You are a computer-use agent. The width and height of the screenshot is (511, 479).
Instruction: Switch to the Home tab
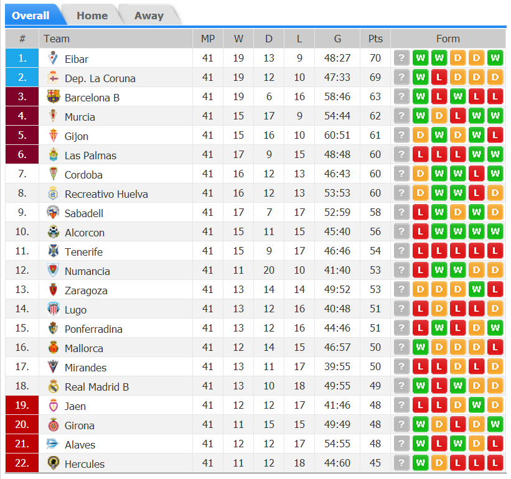tap(92, 16)
